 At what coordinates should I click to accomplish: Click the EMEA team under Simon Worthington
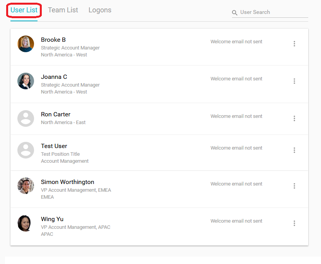point(47,197)
